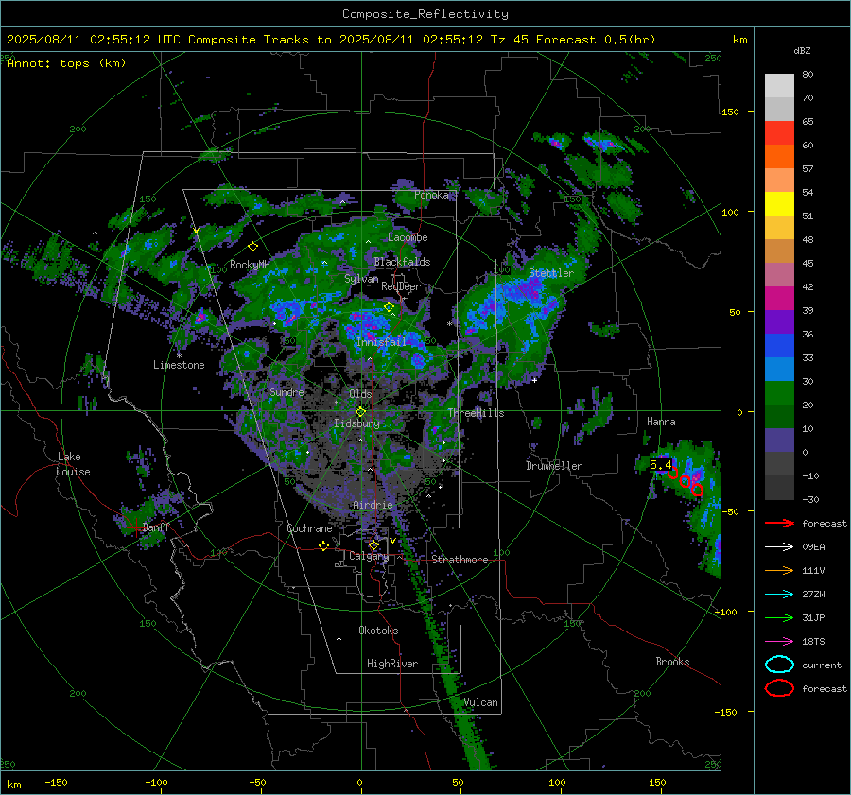
Task: Click the Drumheller city label
Action: [x=554, y=466]
